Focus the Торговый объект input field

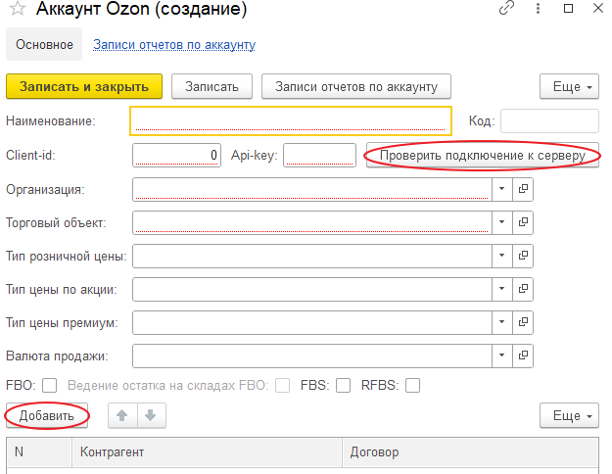312,222
